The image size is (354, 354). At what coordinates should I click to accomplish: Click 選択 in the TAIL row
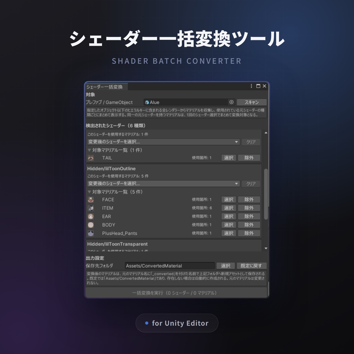tap(229, 158)
